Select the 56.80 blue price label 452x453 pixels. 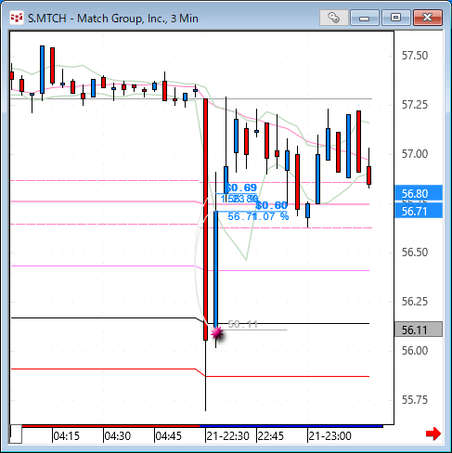(x=419, y=194)
